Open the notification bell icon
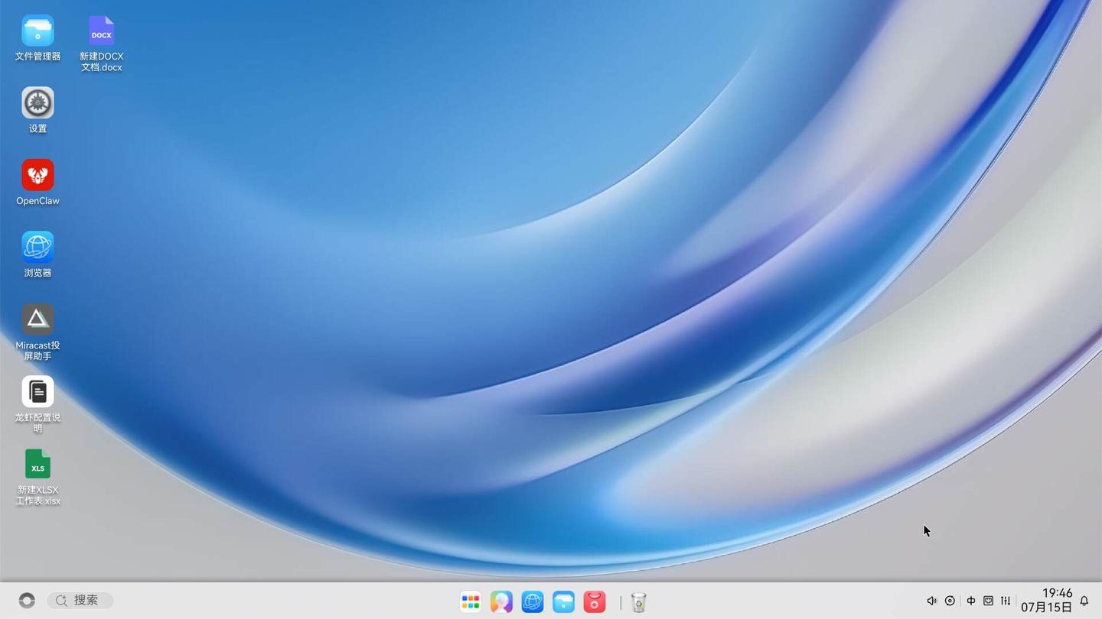This screenshot has width=1102, height=619. point(1084,601)
